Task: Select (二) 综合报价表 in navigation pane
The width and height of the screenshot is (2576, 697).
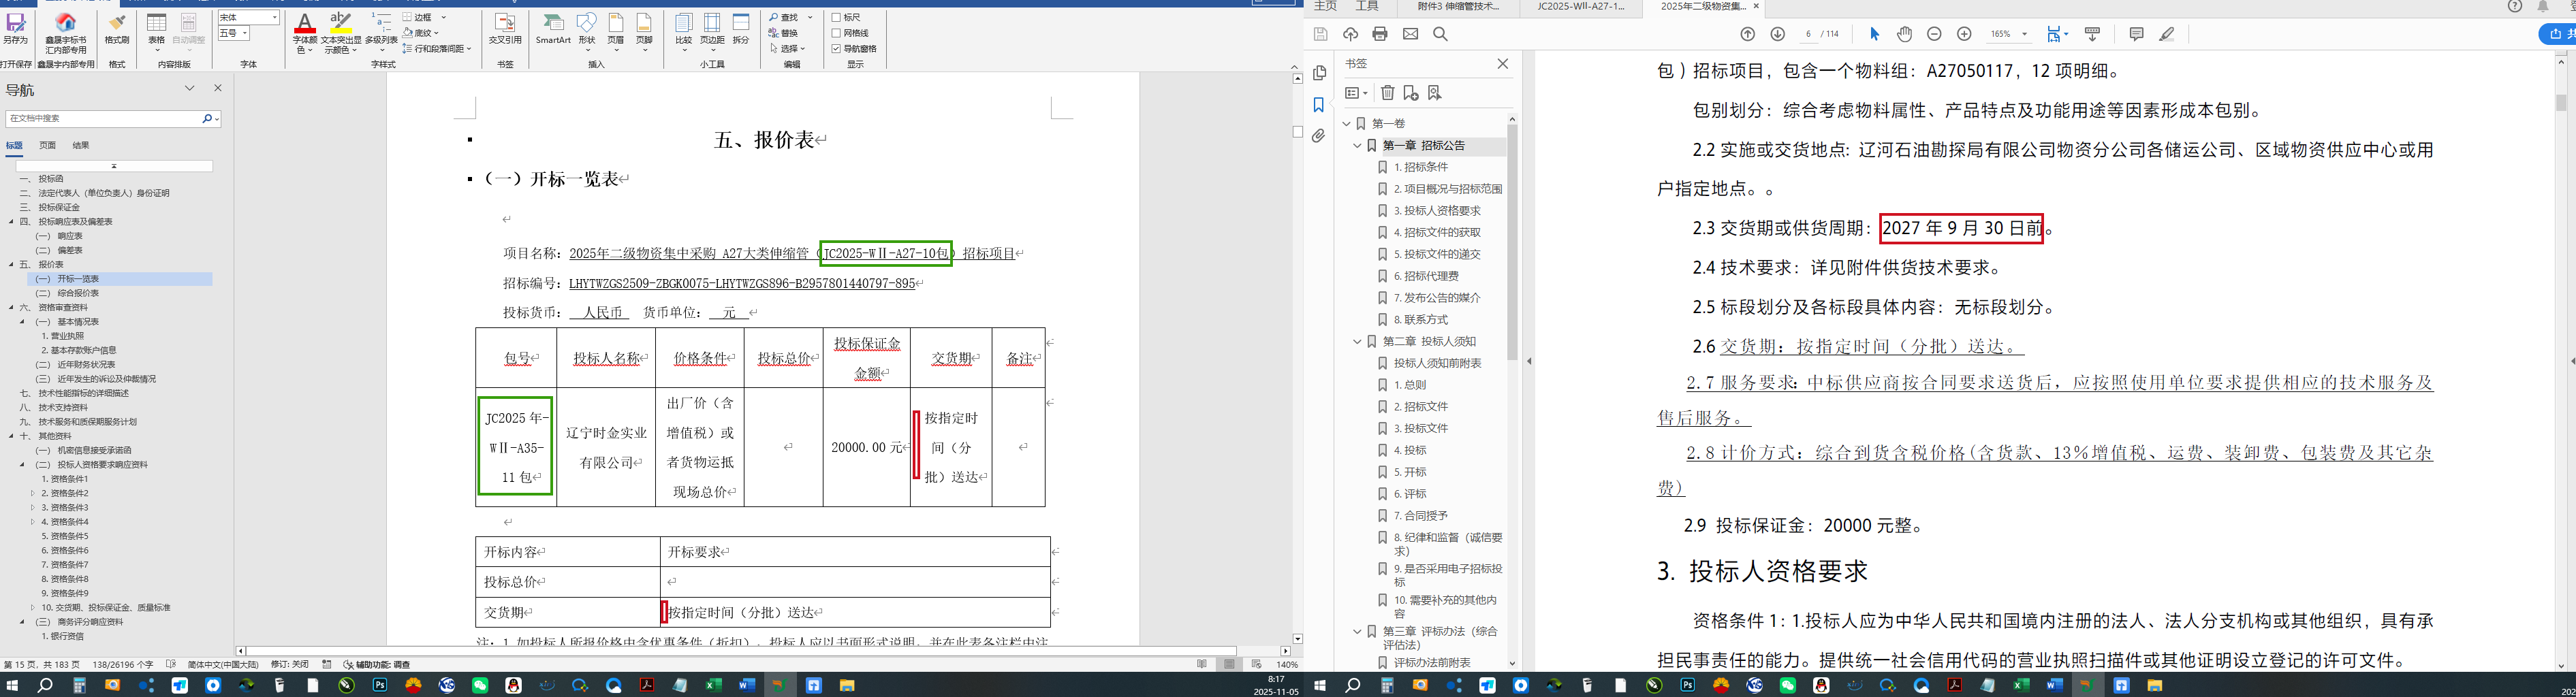Action: point(67,294)
